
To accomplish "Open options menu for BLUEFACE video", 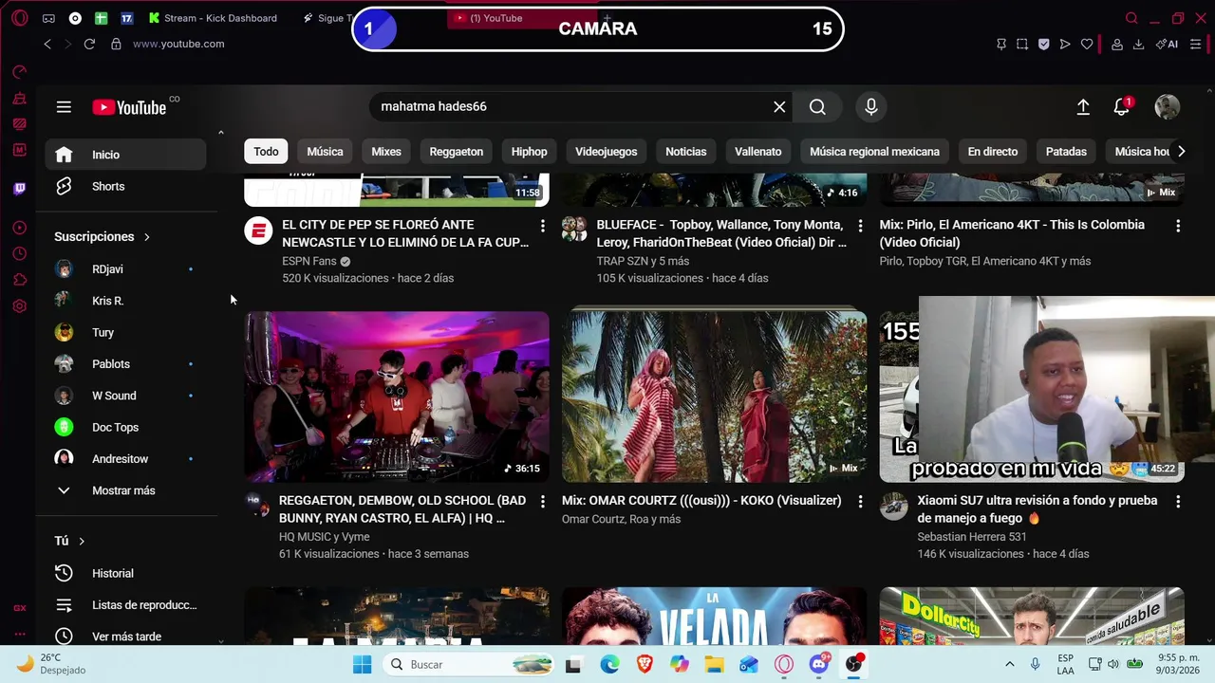I will [860, 226].
